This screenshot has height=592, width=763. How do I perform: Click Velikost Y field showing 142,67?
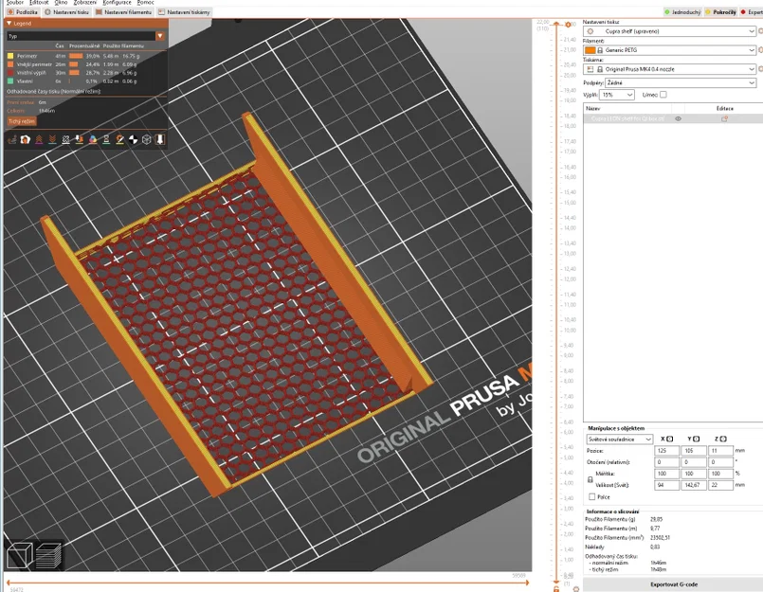(694, 485)
